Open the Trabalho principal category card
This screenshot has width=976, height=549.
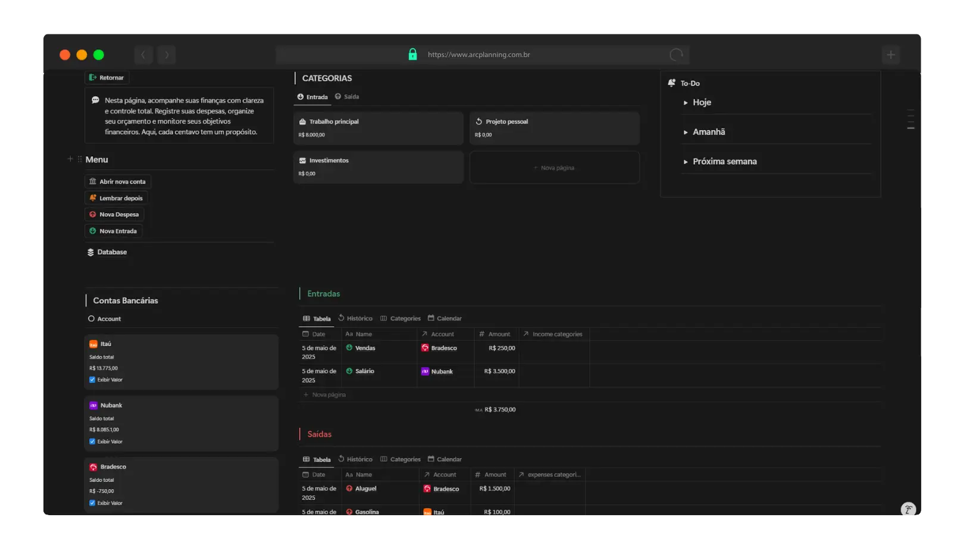[378, 128]
